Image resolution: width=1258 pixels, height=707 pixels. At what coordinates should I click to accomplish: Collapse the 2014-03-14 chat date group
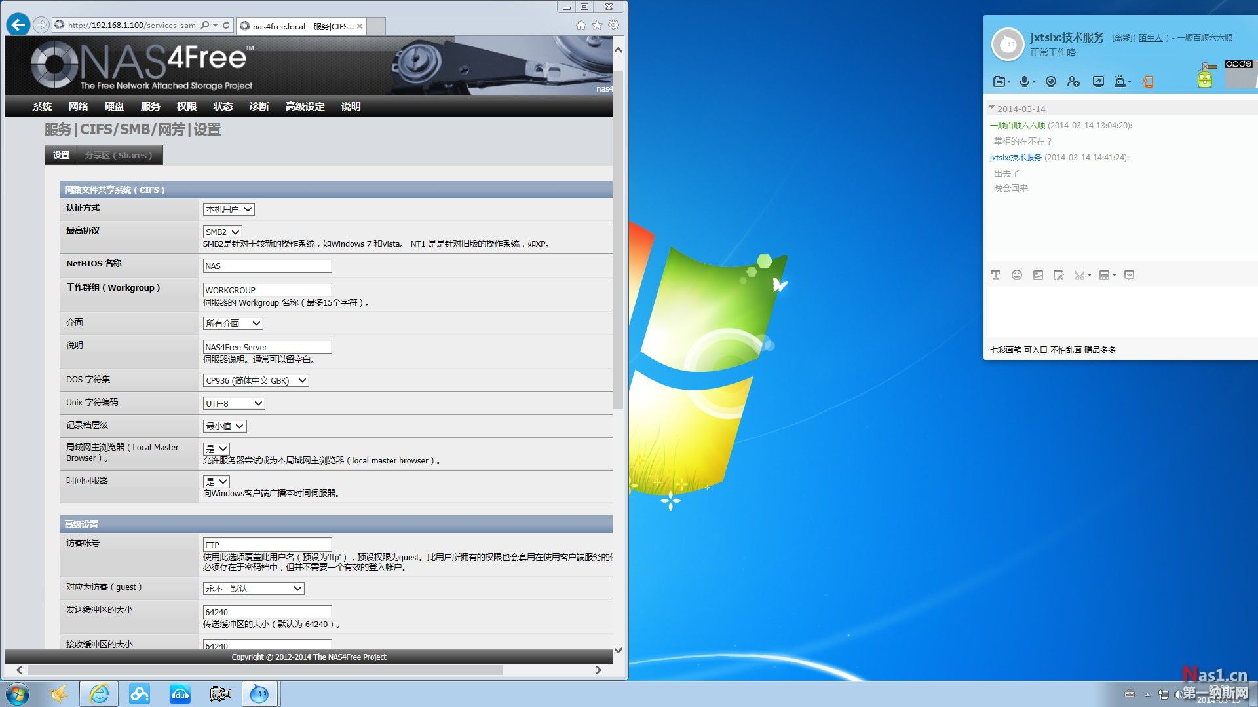(991, 107)
